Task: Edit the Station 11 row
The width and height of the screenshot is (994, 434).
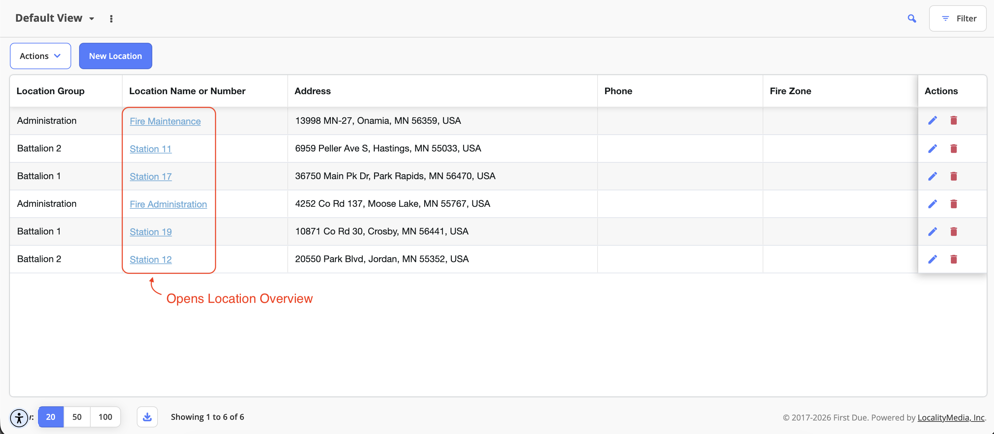Action: coord(933,149)
